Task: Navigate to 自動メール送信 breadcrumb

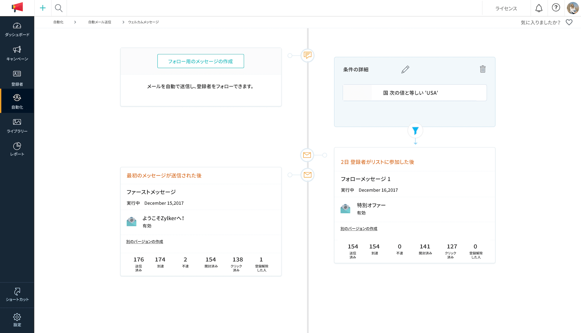Action: point(100,22)
